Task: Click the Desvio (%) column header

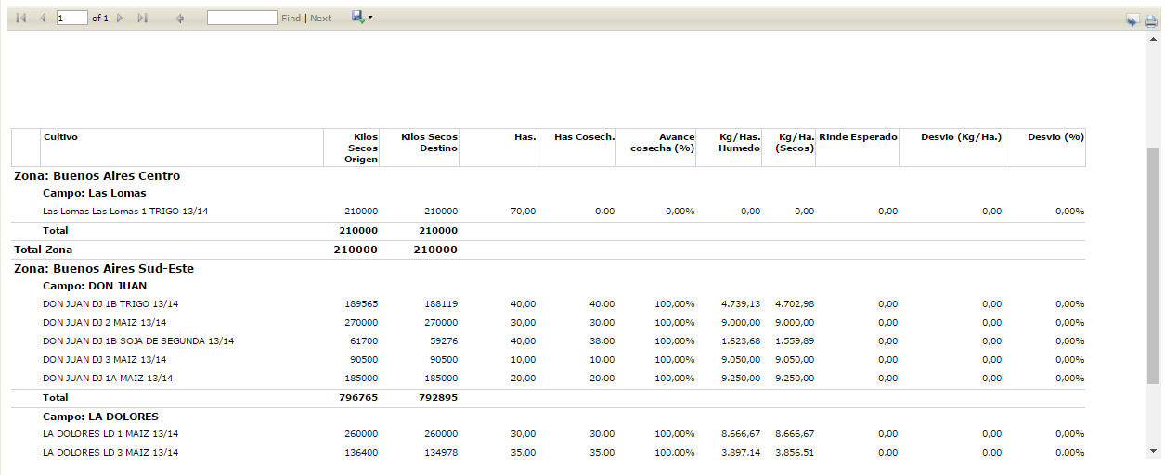Action: click(x=1055, y=137)
